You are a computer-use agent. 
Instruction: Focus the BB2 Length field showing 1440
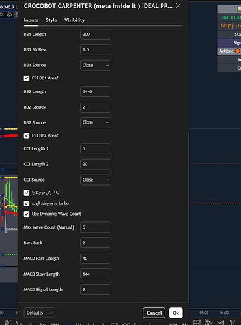(x=96, y=92)
